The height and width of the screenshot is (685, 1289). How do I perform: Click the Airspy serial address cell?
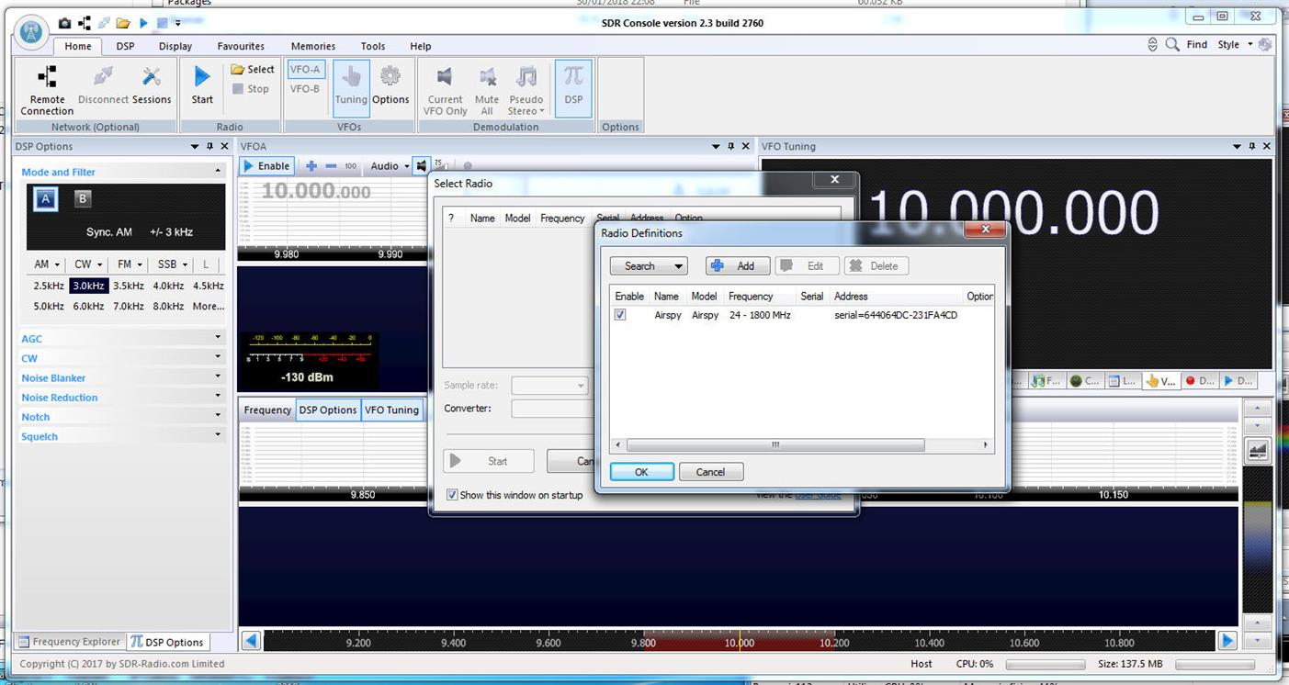pyautogui.click(x=896, y=315)
